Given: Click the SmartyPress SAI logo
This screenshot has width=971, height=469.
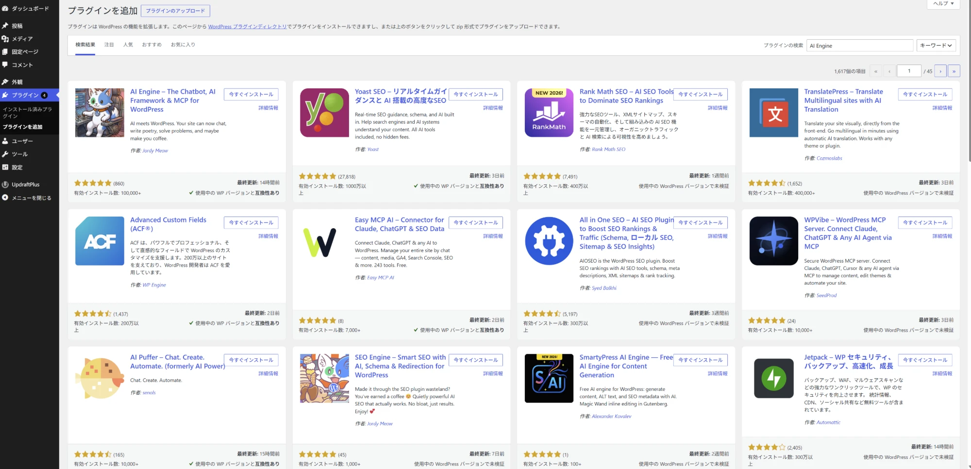Looking at the screenshot, I should 549,378.
